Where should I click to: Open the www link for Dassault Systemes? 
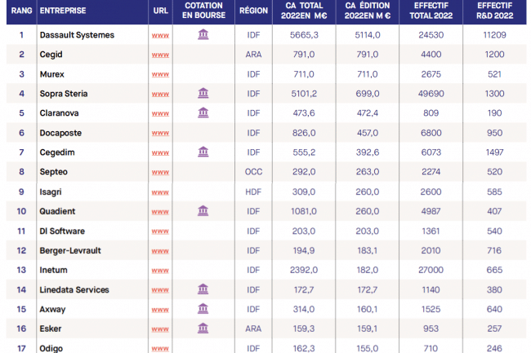coord(160,36)
